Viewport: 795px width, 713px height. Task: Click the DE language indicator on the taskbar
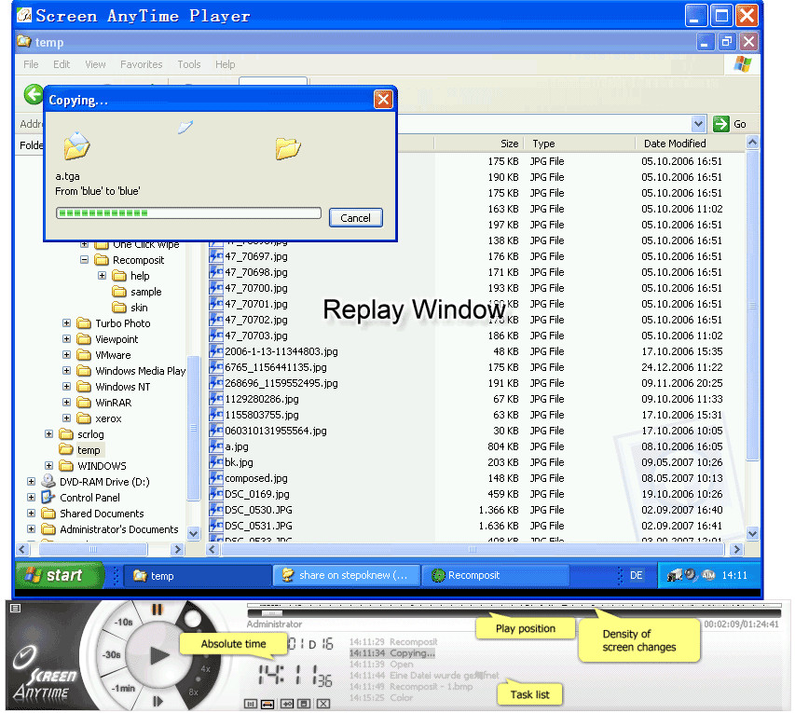pos(636,575)
